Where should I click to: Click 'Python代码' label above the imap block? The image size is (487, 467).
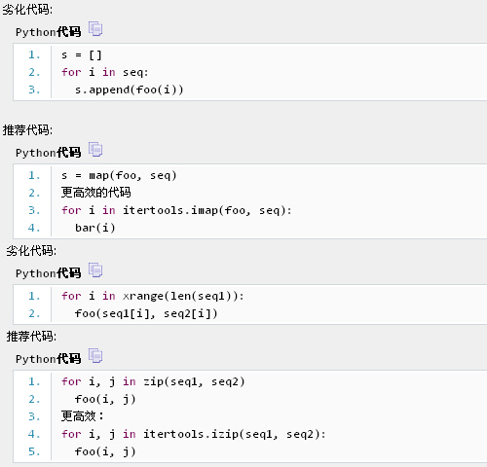click(48, 153)
